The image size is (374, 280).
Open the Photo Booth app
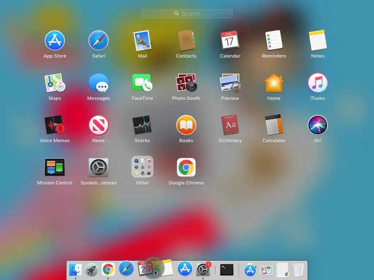[x=186, y=83]
